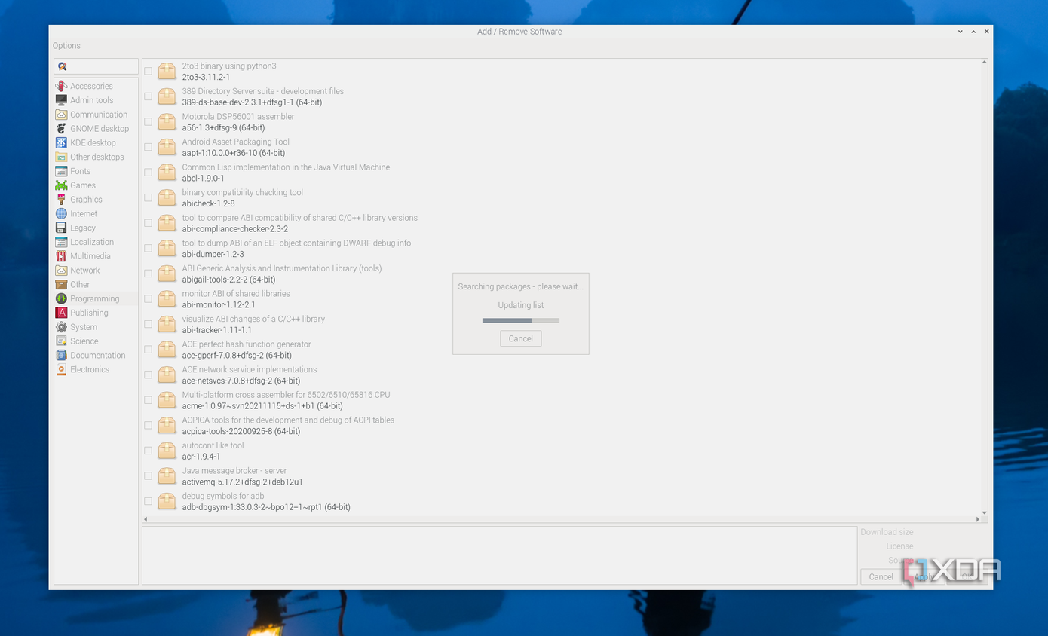Click the search packages input field
Image resolution: width=1048 pixels, height=636 pixels.
(x=96, y=66)
